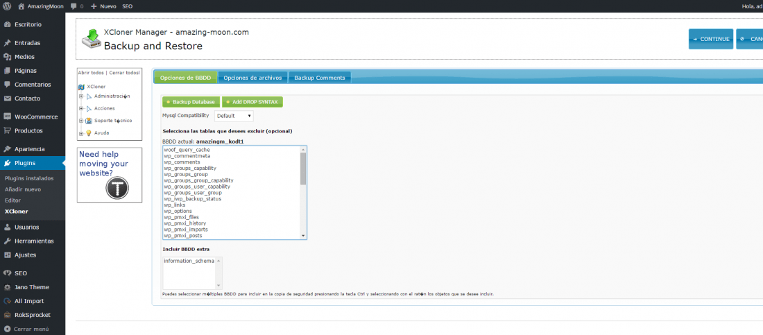Click the WordPress logo icon

8,6
